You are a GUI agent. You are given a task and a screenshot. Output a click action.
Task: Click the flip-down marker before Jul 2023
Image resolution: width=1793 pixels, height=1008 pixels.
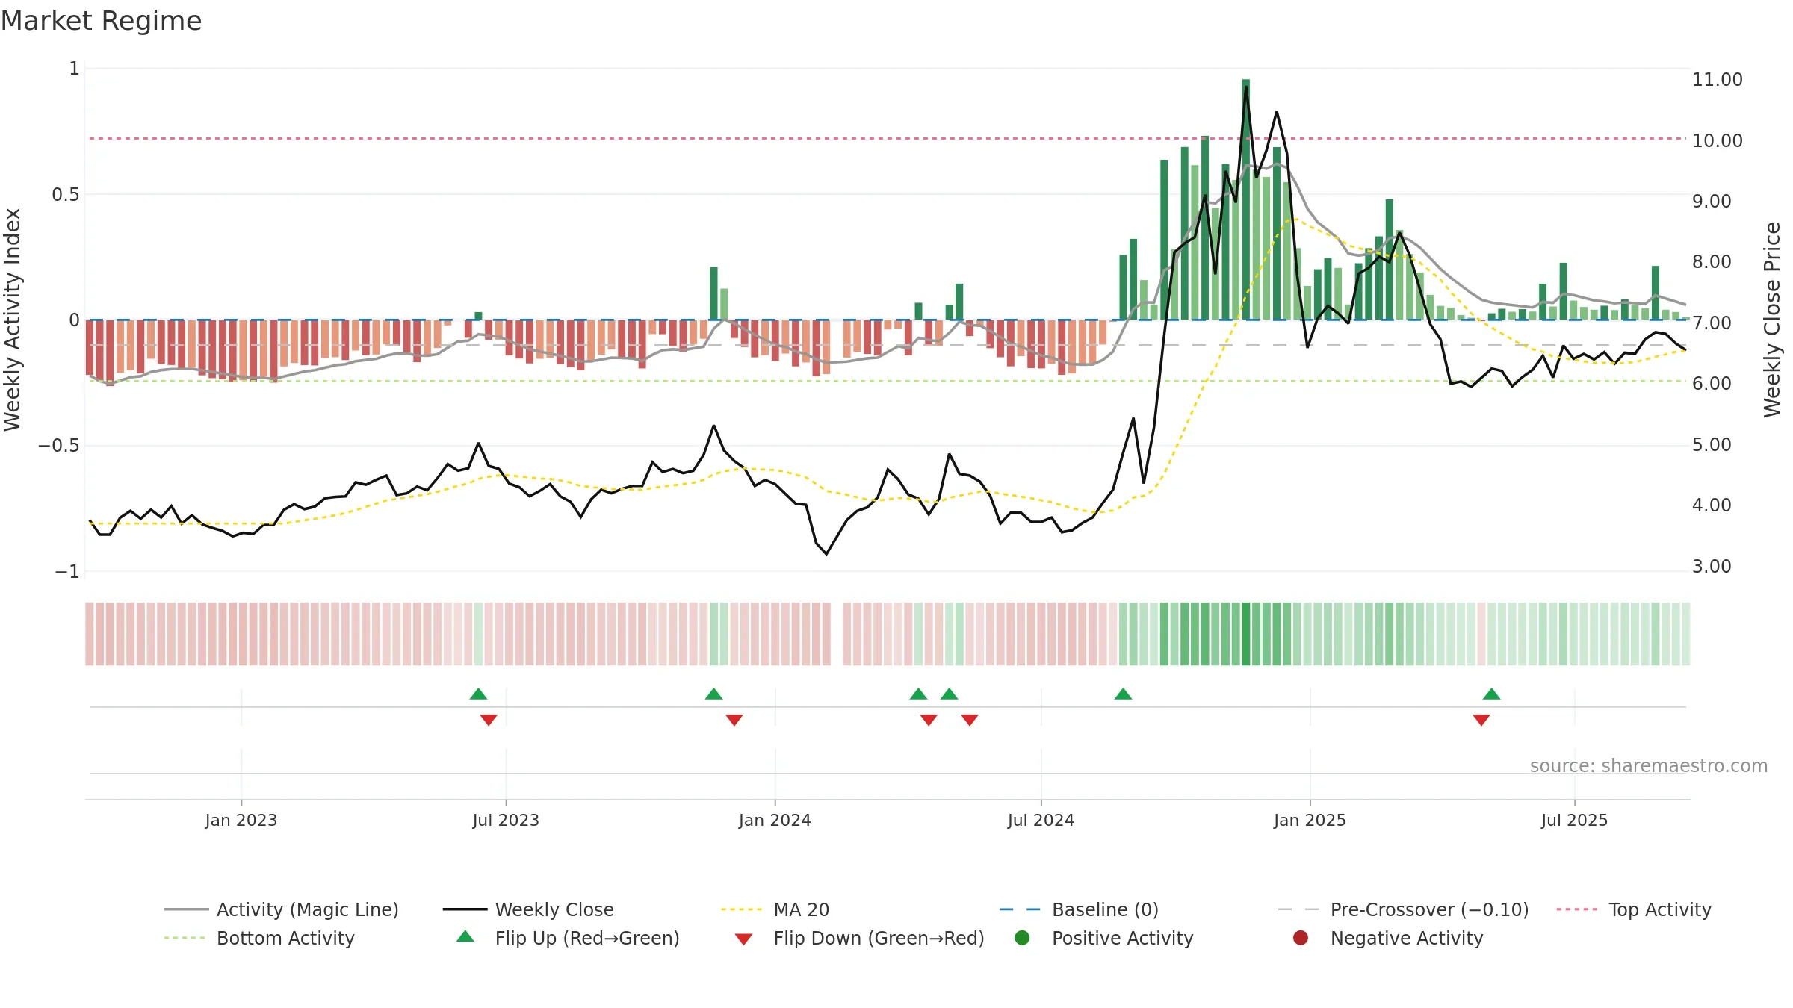tap(489, 720)
